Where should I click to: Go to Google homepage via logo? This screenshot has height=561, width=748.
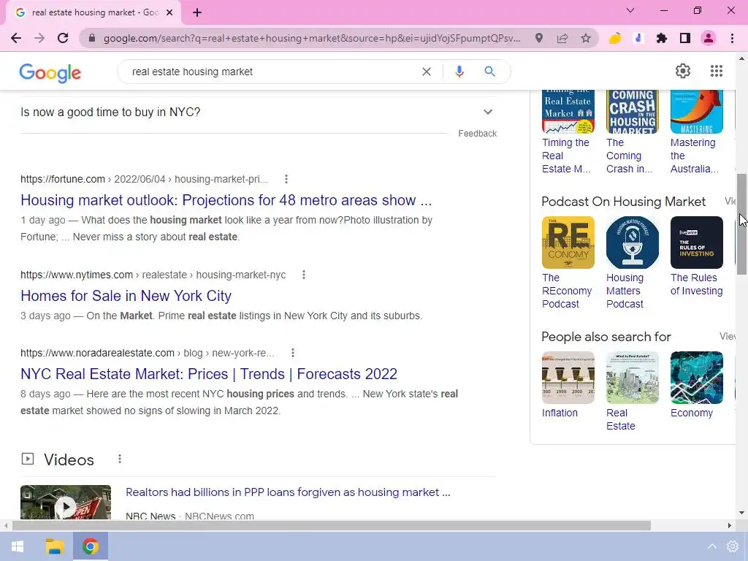pyautogui.click(x=50, y=73)
